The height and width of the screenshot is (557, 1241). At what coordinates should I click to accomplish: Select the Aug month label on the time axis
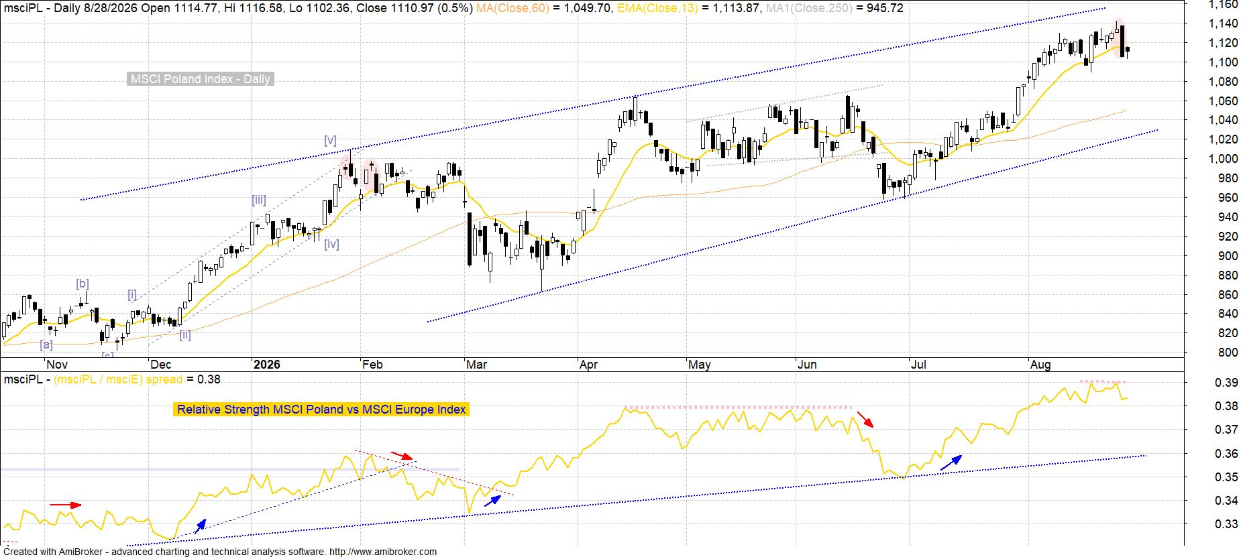click(x=1040, y=365)
